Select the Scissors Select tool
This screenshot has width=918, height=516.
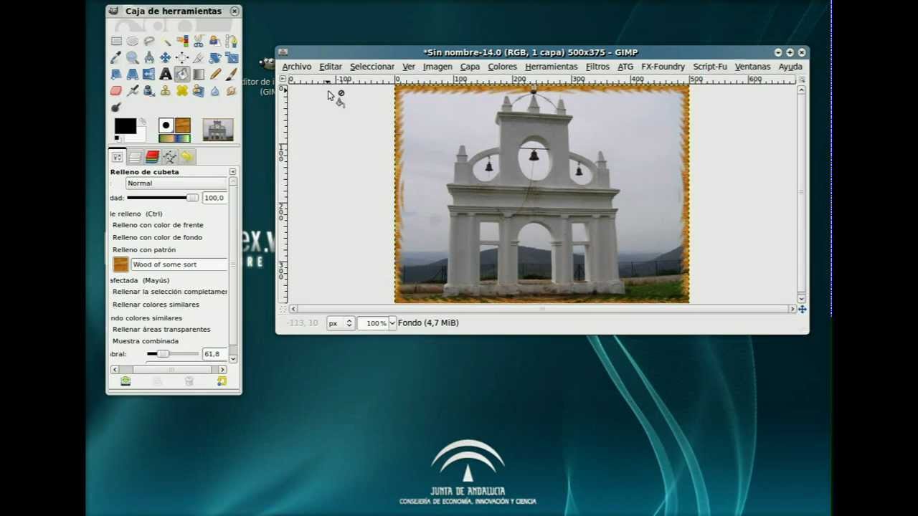[x=199, y=41]
